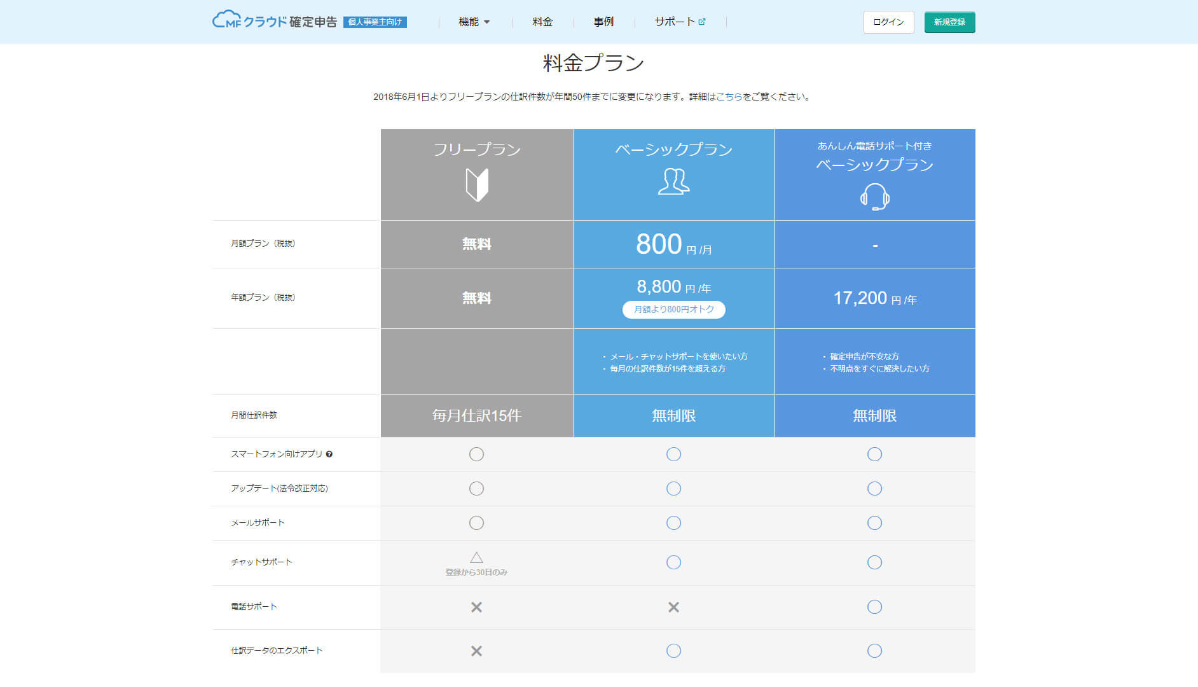Screen dimensions: 1198x687
Task: Click the phone-support plan circle for 仕訳データのエクスポート
Action: tap(874, 651)
